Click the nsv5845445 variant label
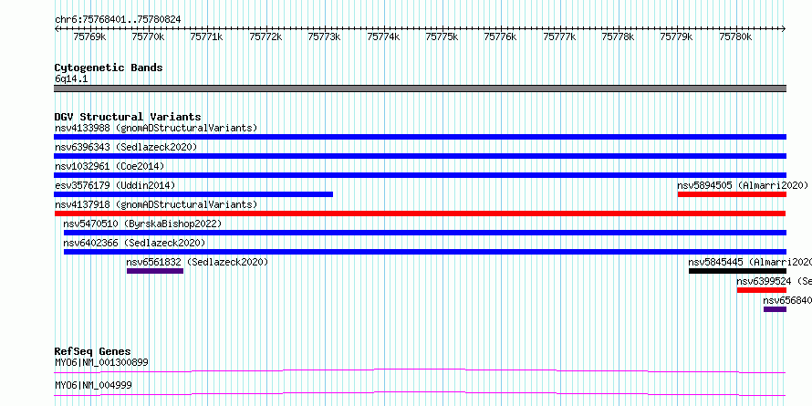Image resolution: width=812 pixels, height=406 pixels. (x=750, y=262)
